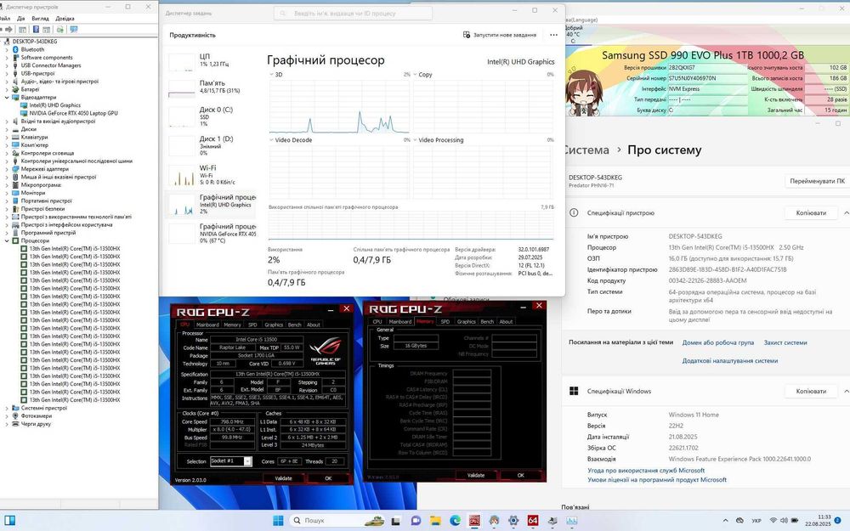The image size is (850, 531).
Task: Switch to Mainboard tab in left CPU-Z window
Action: click(207, 325)
